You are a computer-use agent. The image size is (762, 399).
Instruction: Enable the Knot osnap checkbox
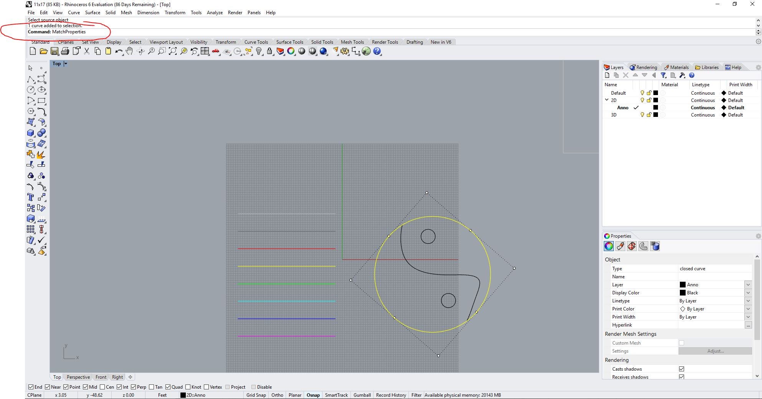tap(188, 387)
